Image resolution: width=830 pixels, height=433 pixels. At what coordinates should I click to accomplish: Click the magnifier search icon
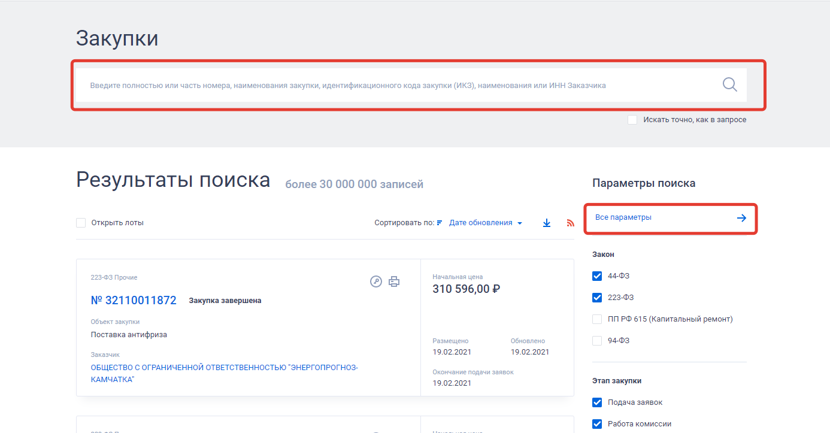tap(729, 84)
